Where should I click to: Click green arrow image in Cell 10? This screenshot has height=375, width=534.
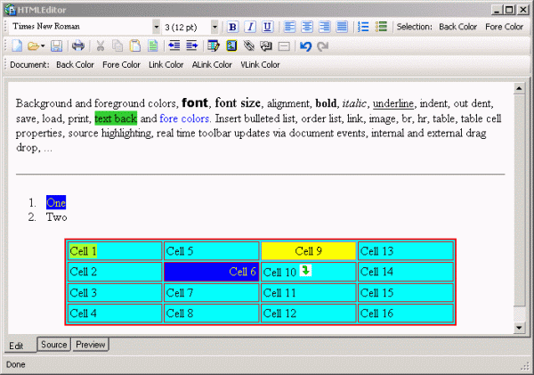click(305, 271)
